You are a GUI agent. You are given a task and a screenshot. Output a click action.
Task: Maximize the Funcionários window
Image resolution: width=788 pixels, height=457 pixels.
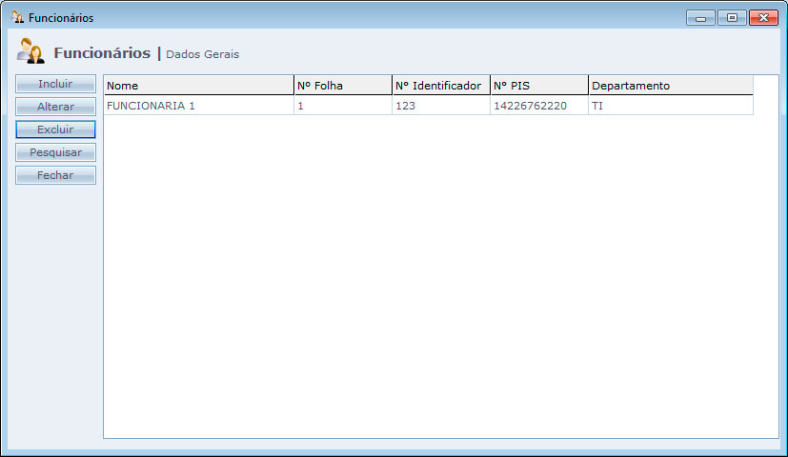[x=731, y=17]
